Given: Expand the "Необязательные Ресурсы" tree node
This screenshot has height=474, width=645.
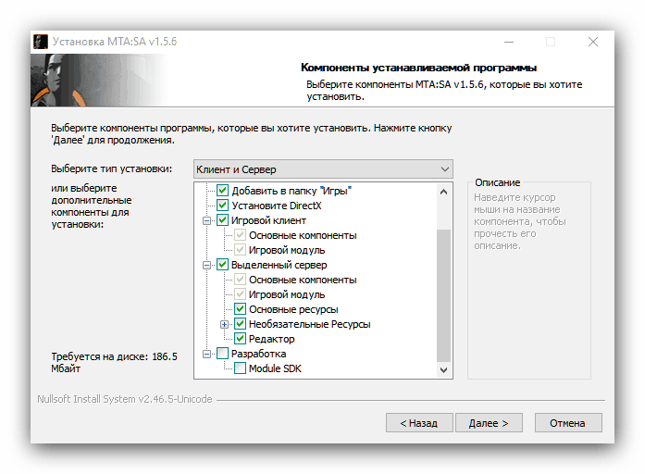Looking at the screenshot, I should 225,324.
